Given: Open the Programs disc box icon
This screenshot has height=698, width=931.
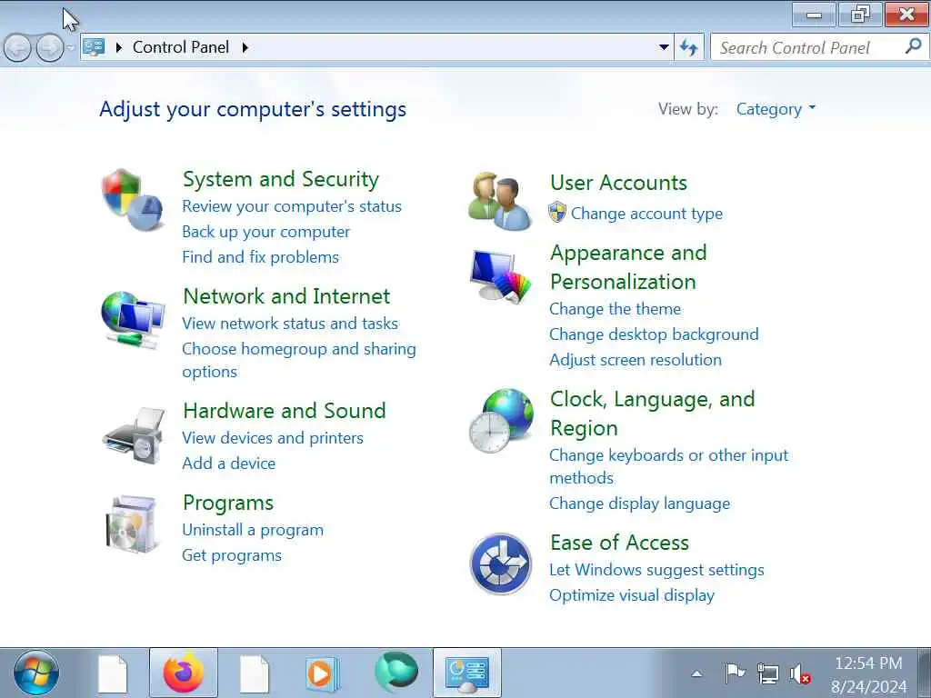Looking at the screenshot, I should pyautogui.click(x=133, y=524).
